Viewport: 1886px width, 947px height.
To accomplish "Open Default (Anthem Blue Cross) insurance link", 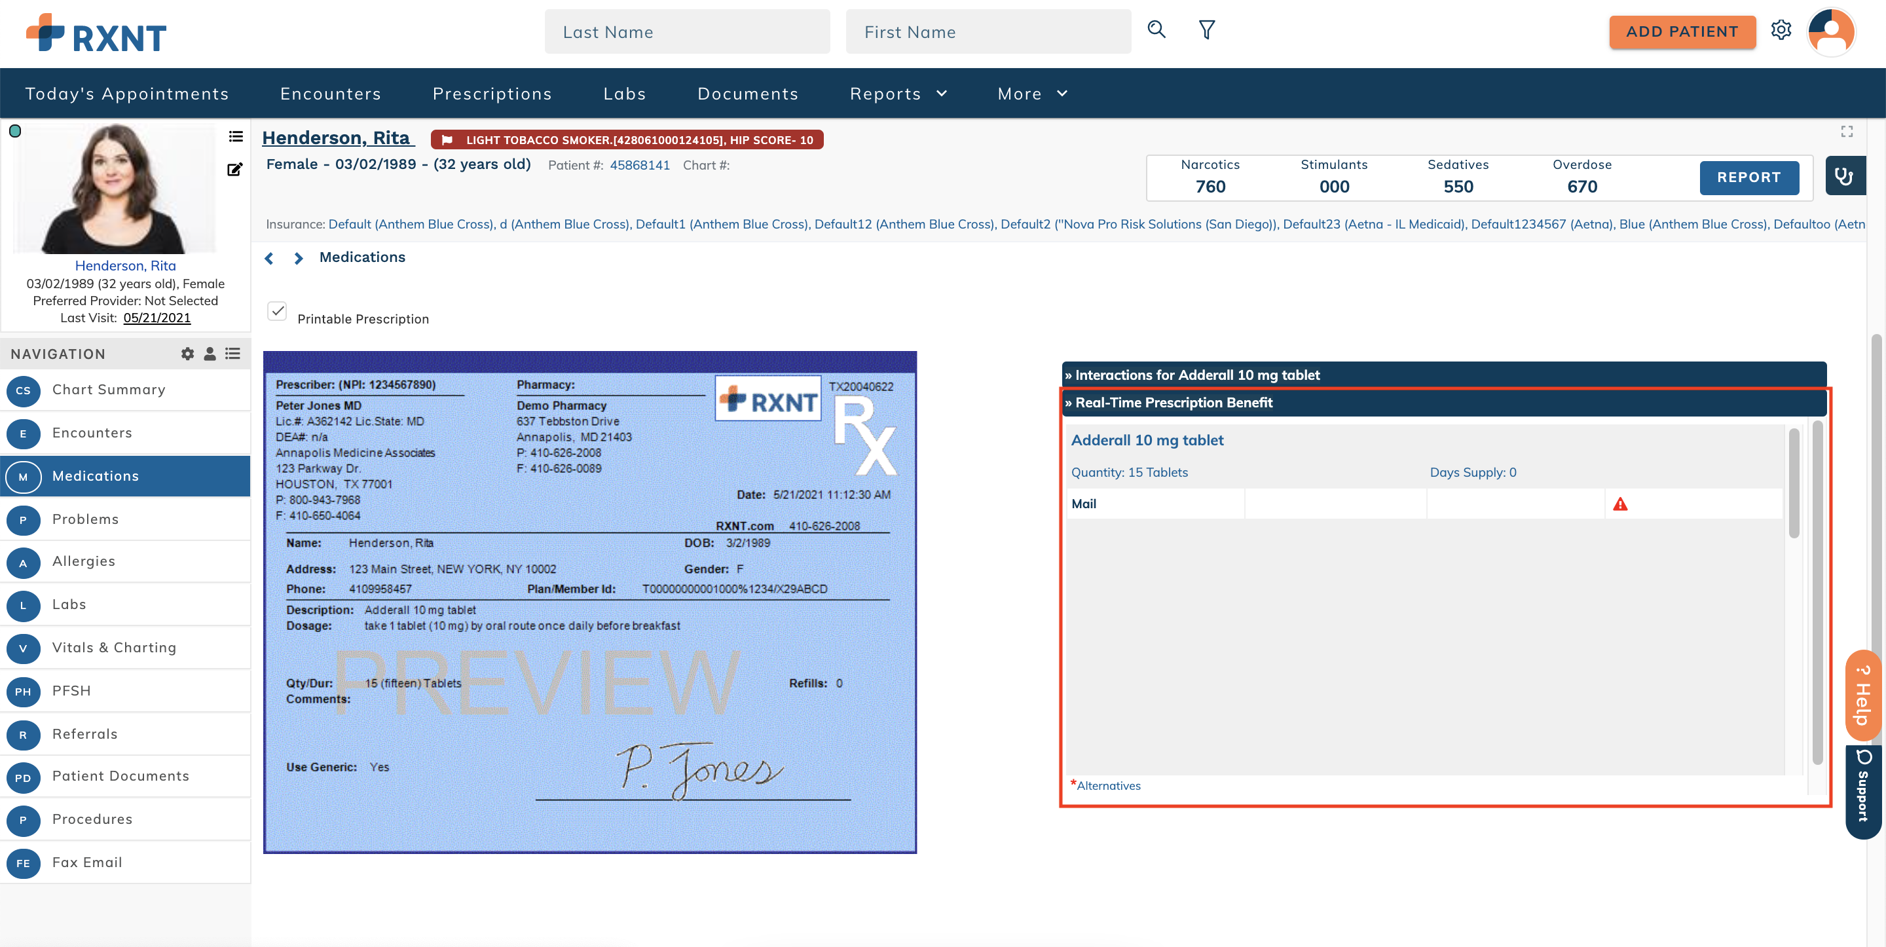I will (x=411, y=224).
